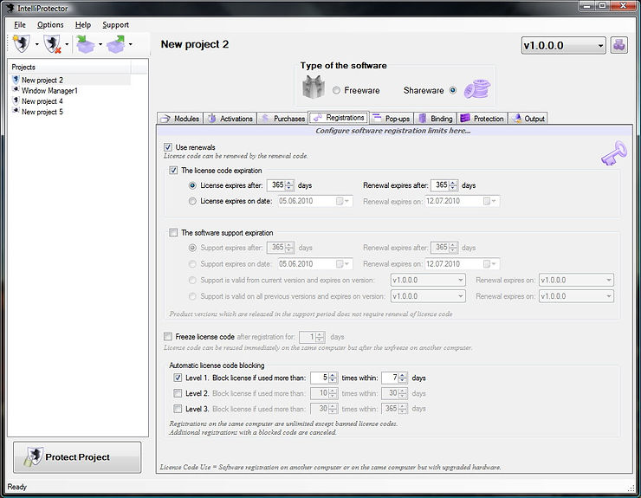Enable Level 2 block license checkbox
Viewport: 641px width, 498px height.
178,393
